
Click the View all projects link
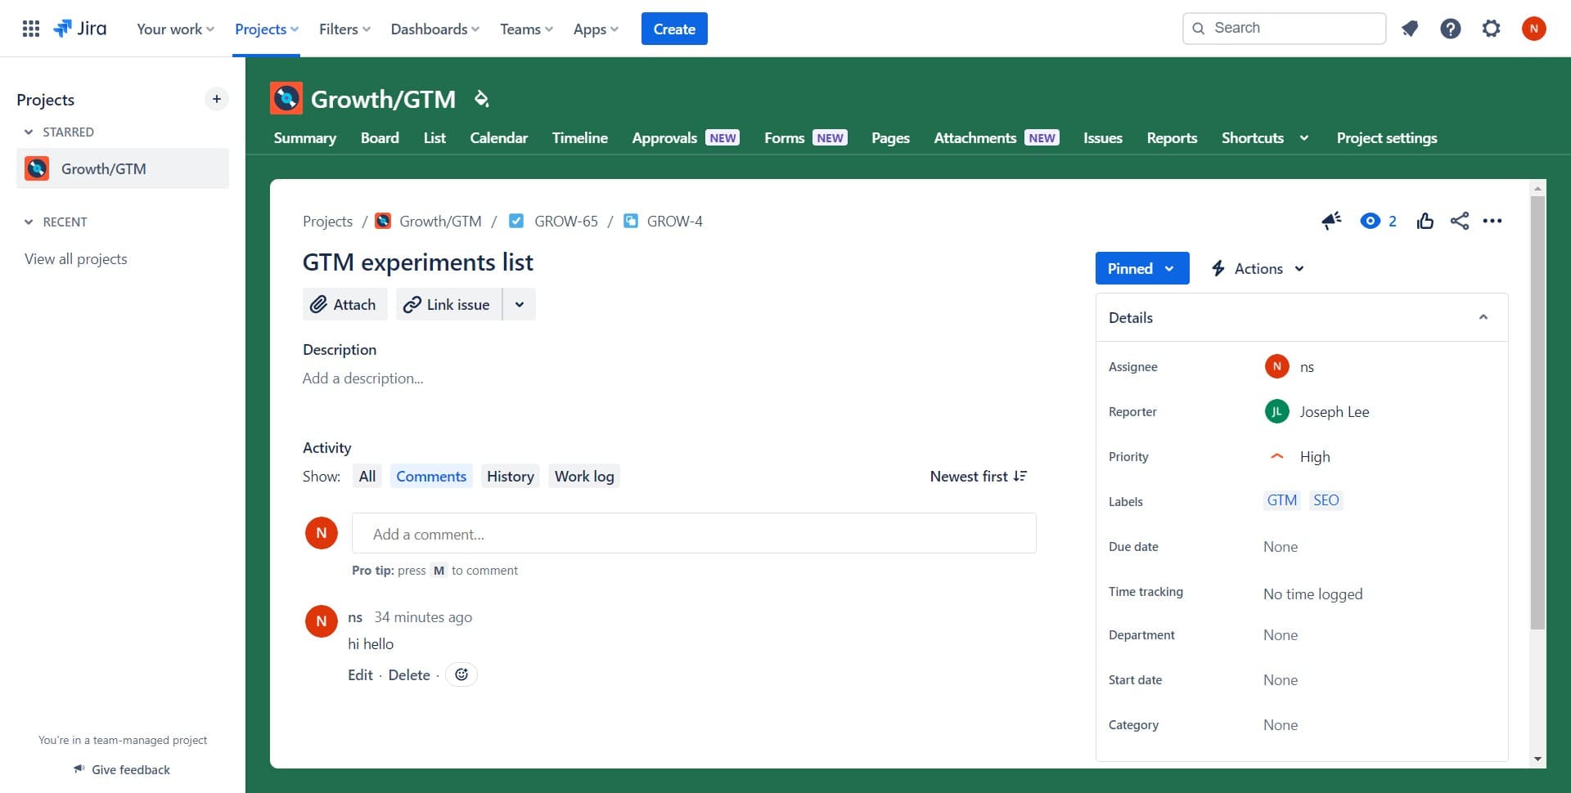pyautogui.click(x=75, y=258)
